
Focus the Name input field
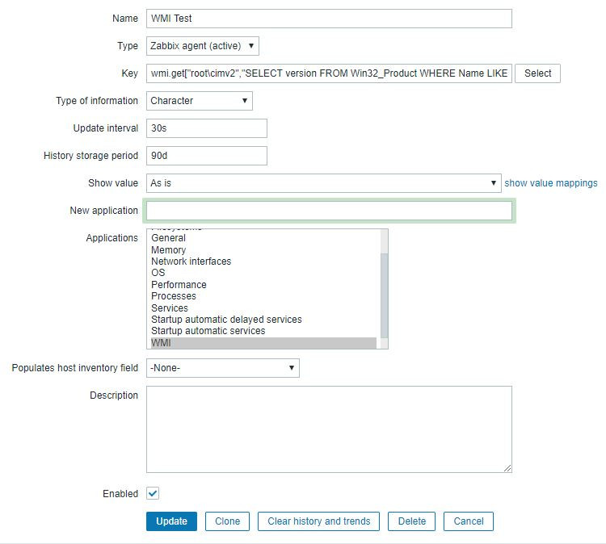click(x=329, y=19)
